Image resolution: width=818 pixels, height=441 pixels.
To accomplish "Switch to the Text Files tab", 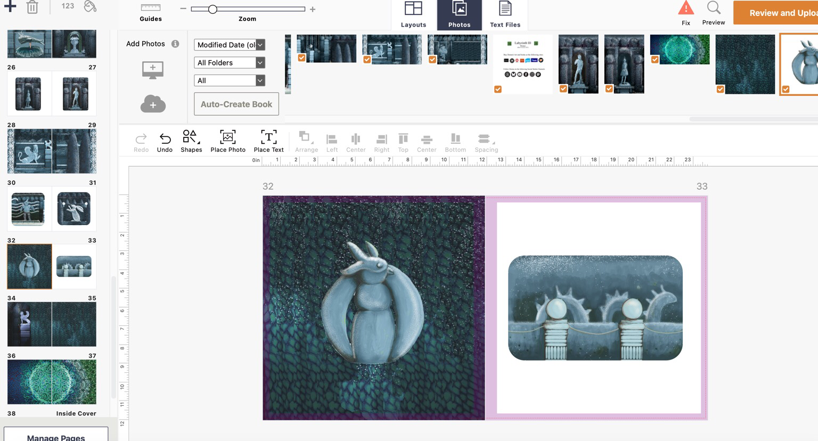I will (x=505, y=15).
